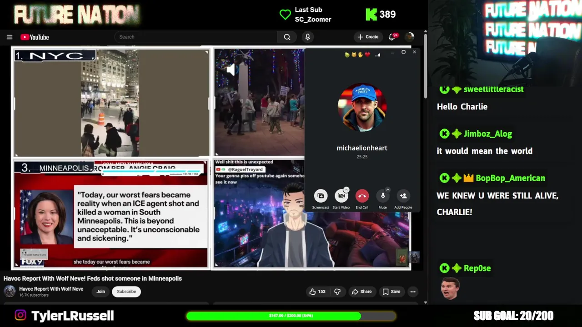Click the NYC video panel
This screenshot has width=582, height=327.
111,103
